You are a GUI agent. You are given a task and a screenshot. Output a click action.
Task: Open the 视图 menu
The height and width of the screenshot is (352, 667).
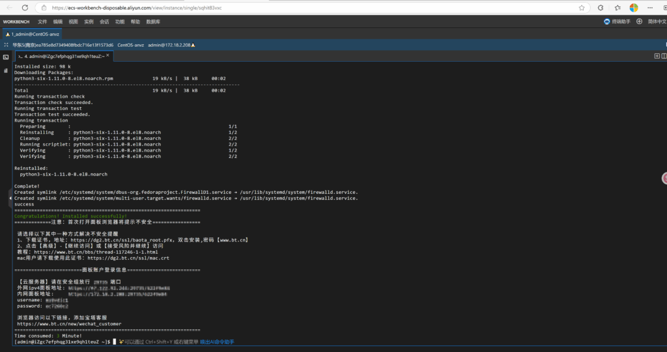pyautogui.click(x=73, y=21)
